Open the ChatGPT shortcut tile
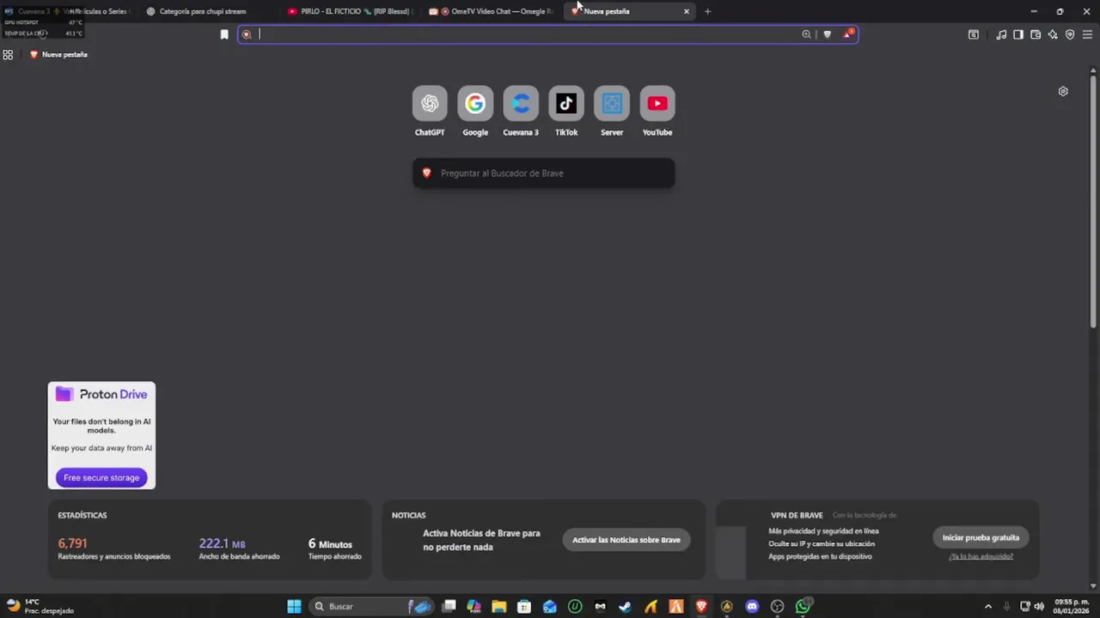The height and width of the screenshot is (618, 1100). tap(430, 104)
